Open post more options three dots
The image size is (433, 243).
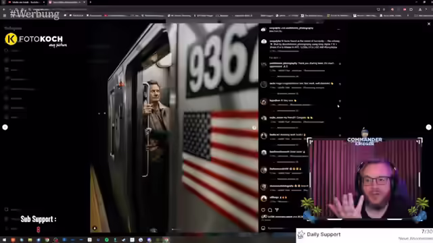point(338,29)
